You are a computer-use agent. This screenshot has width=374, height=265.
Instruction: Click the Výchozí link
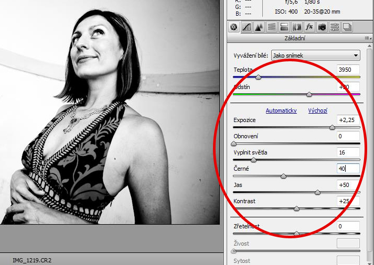(318, 111)
